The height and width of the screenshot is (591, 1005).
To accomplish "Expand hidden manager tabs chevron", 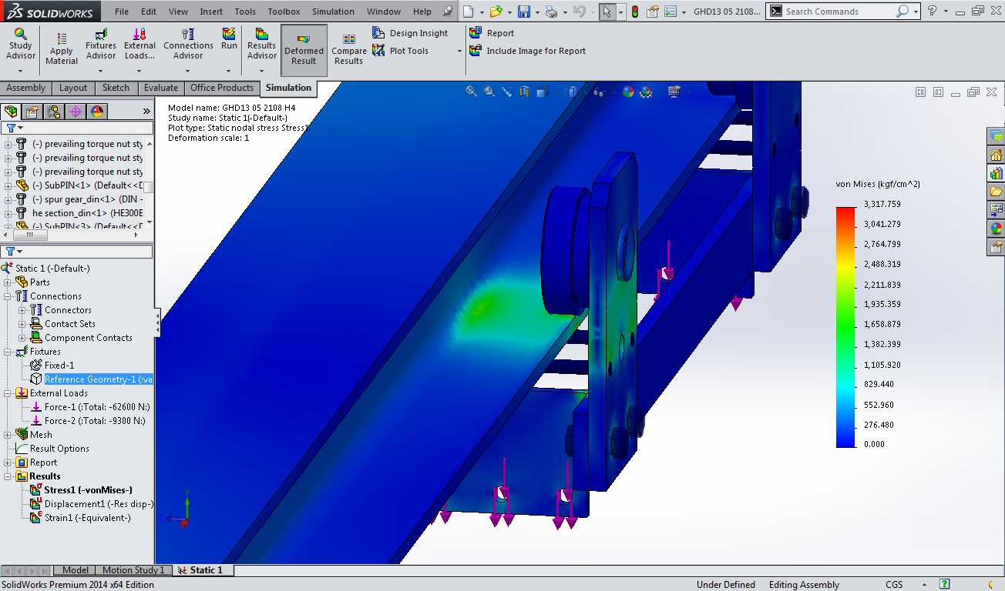I will (x=146, y=111).
